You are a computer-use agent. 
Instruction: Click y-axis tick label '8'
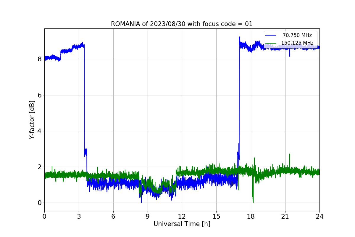[x=39, y=59]
